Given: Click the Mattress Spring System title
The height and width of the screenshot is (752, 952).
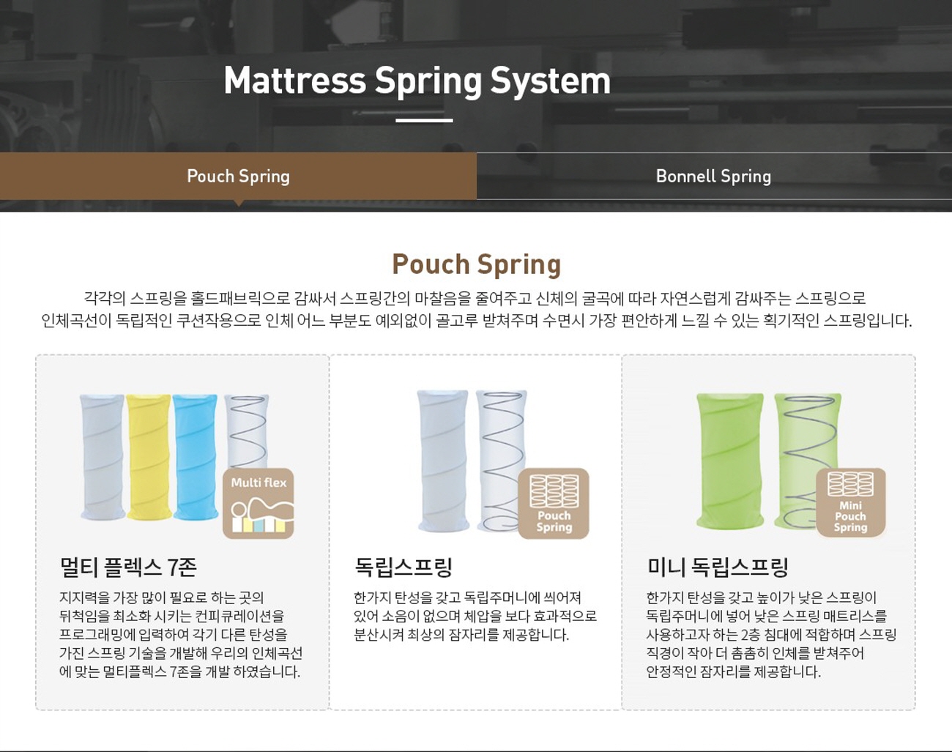Looking at the screenshot, I should [417, 81].
